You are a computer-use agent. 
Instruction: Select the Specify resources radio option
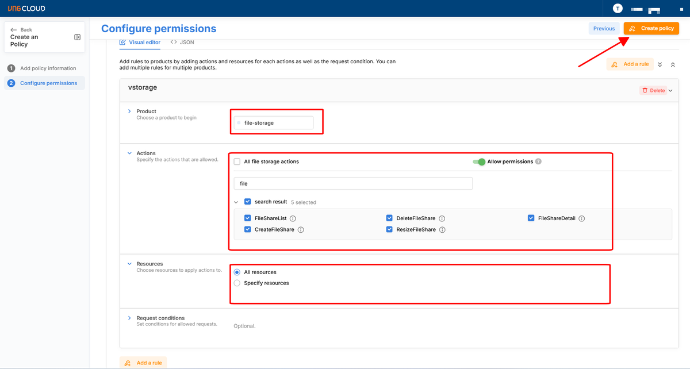click(x=237, y=283)
